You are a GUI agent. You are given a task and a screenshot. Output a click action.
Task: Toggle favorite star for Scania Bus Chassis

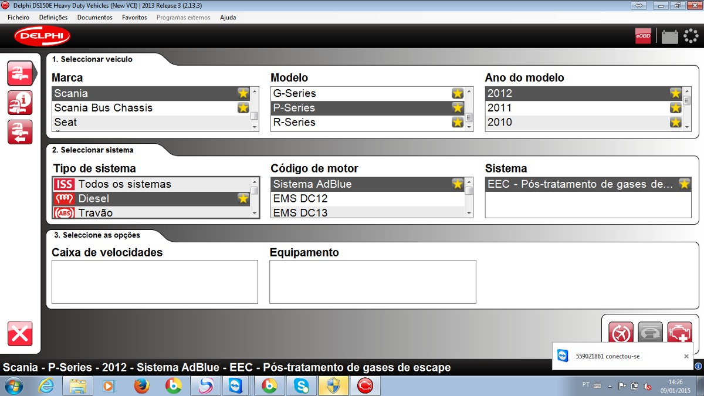pyautogui.click(x=243, y=108)
